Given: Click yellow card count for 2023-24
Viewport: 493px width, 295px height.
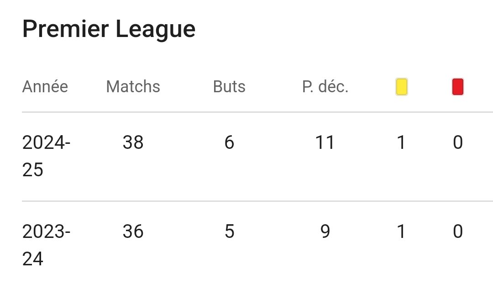Looking at the screenshot, I should coord(402,232).
